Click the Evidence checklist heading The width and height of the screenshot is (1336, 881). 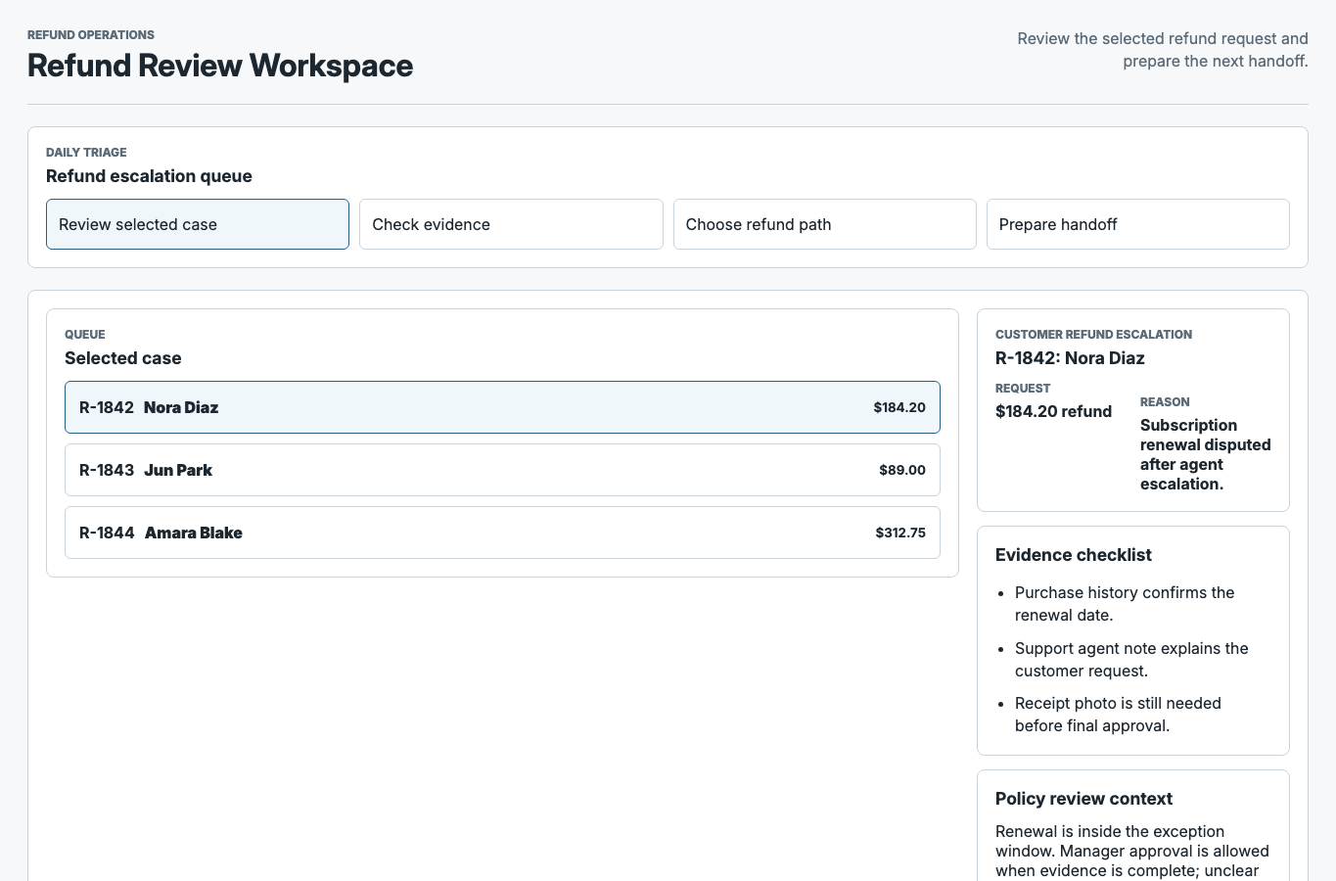tap(1074, 555)
